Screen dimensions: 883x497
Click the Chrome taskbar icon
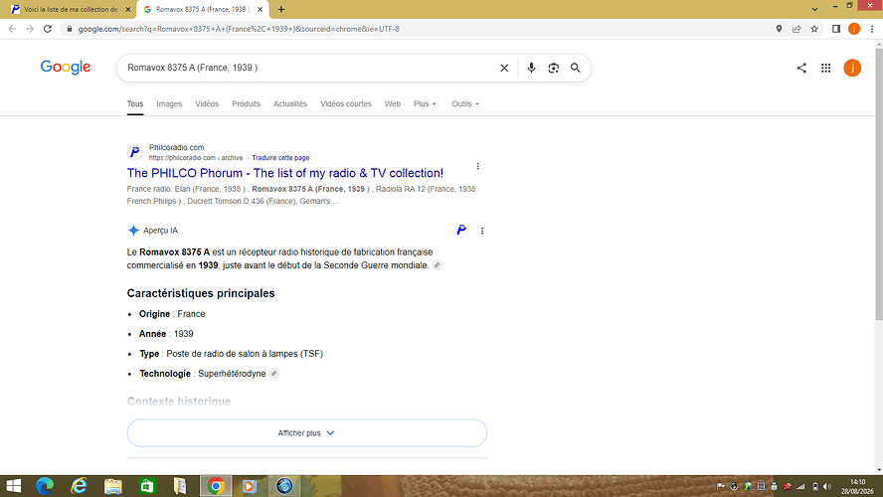216,486
